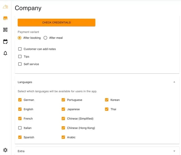Uncheck the Korean language option
The image size is (181, 155).
click(x=107, y=100)
